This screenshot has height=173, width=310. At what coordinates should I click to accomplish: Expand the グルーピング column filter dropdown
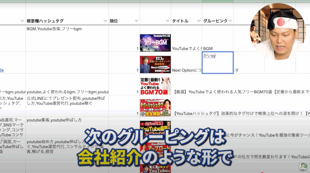[x=230, y=21]
